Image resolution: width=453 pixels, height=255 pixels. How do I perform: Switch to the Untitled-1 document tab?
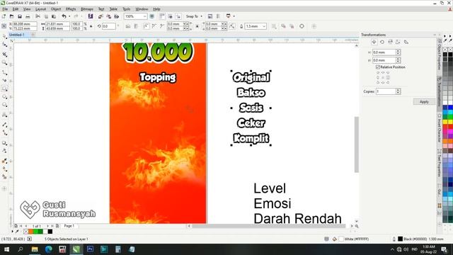click(x=17, y=35)
